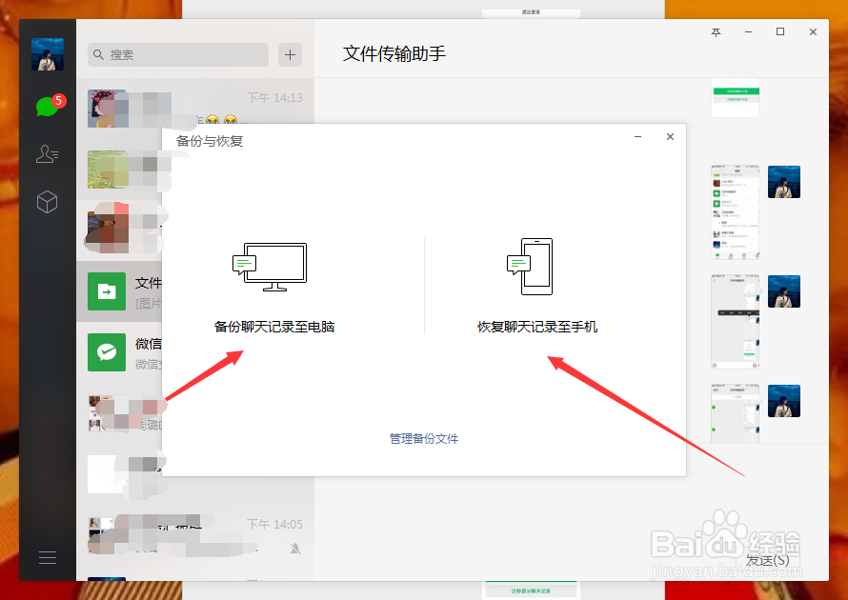Viewport: 848px width, 600px height.
Task: Click inside the 搜索 search field
Action: pos(177,54)
